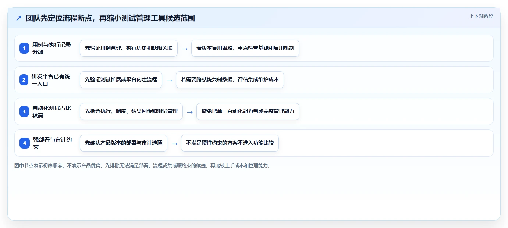This screenshot has height=228, width=508.
Task: Click the number 1 badge
Action: click(x=24, y=48)
